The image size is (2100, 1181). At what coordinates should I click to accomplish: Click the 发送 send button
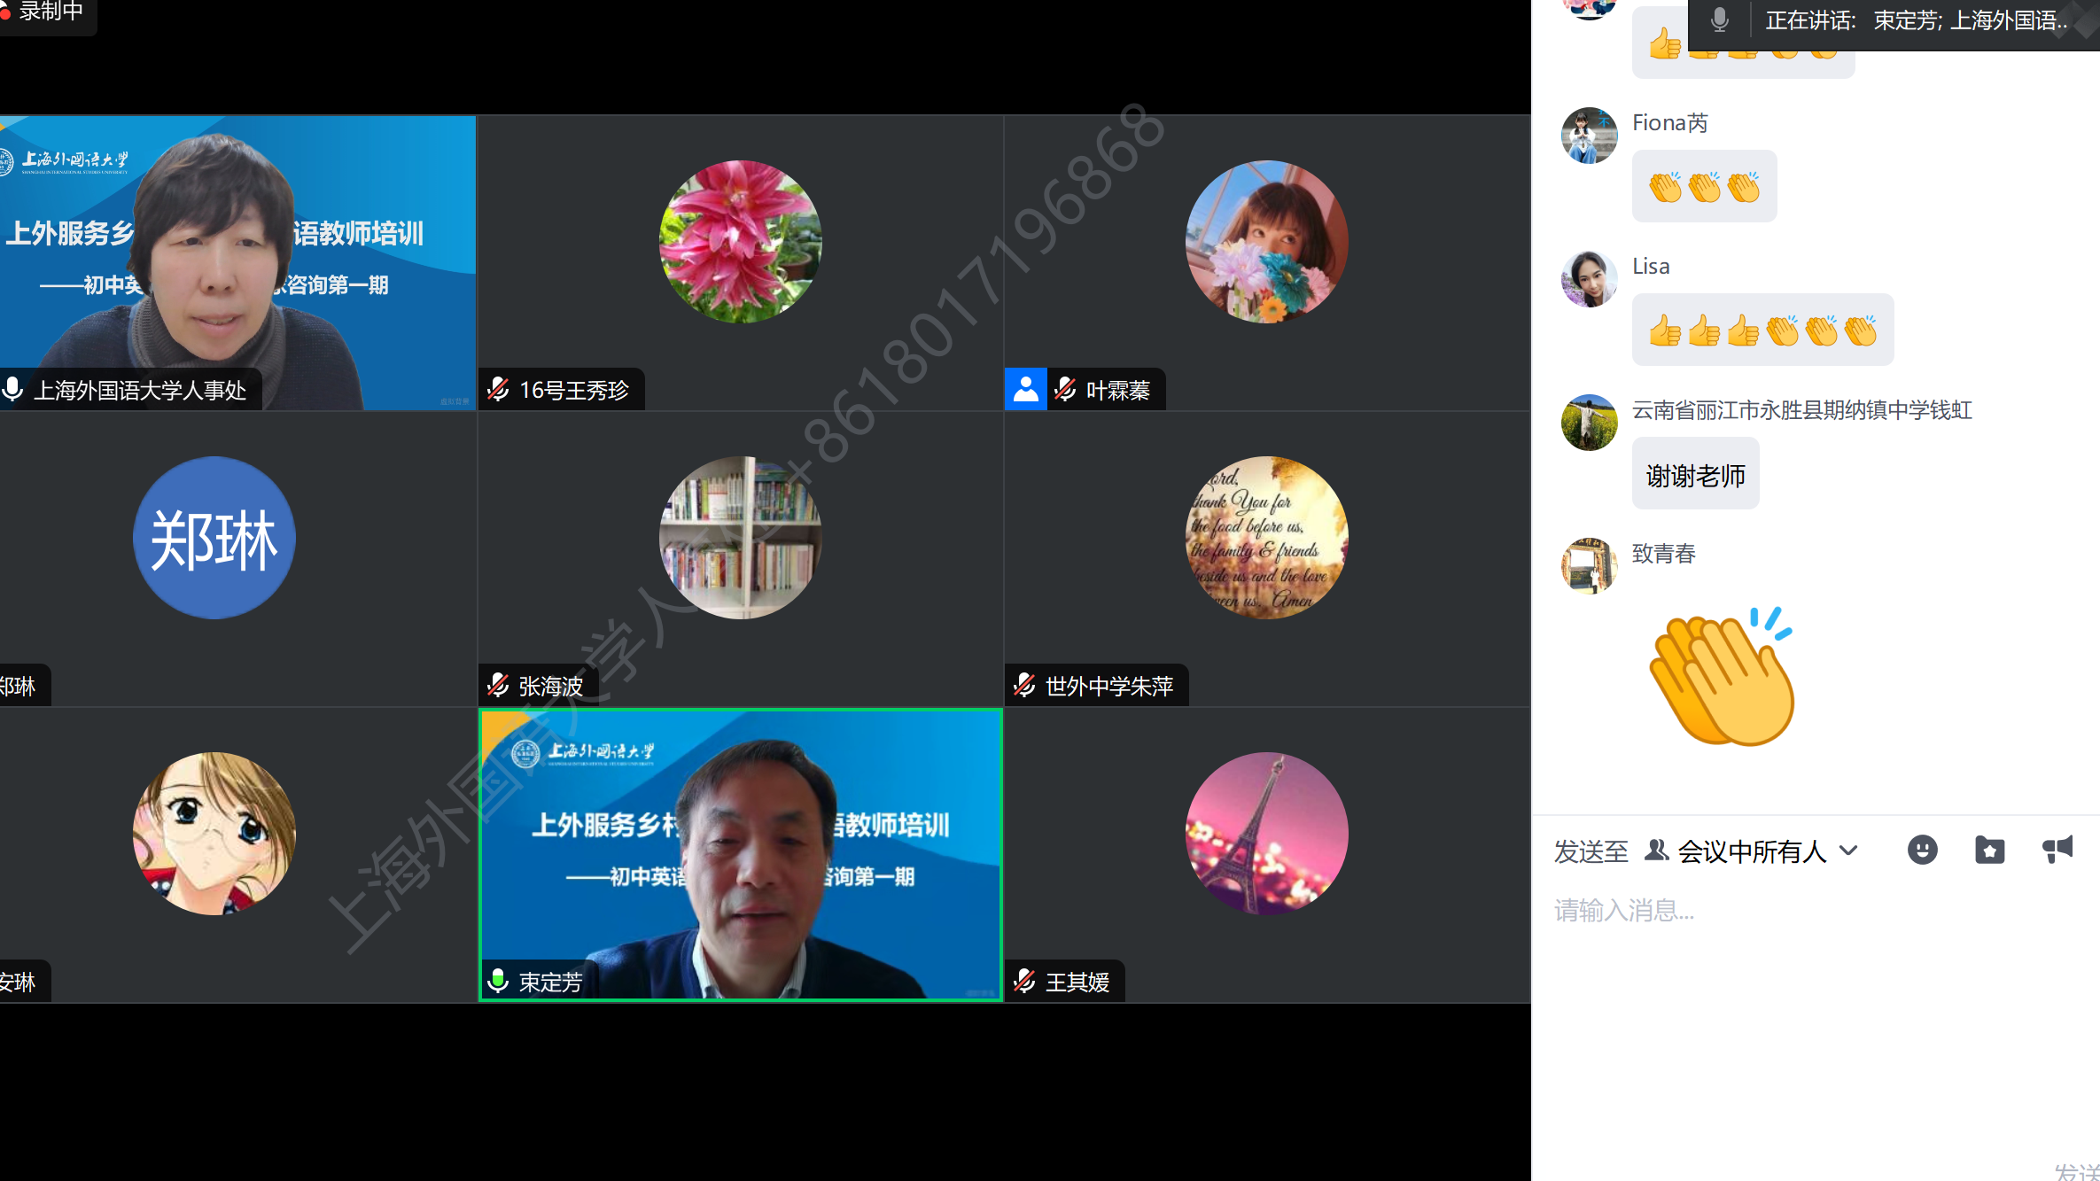click(x=2078, y=1171)
